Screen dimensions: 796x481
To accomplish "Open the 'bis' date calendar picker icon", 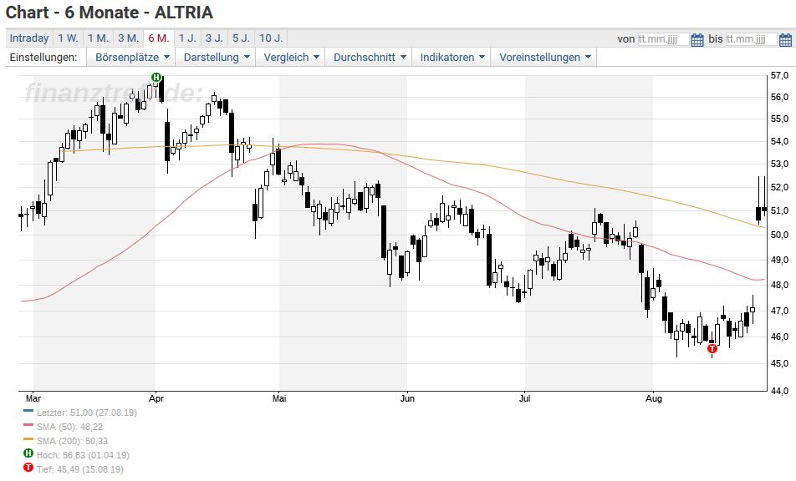I will [x=785, y=39].
